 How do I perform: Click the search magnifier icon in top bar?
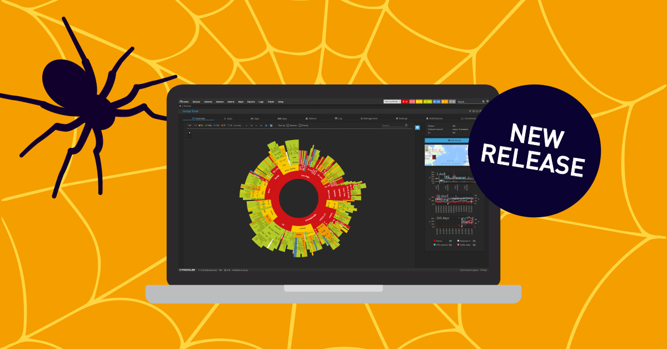482,102
